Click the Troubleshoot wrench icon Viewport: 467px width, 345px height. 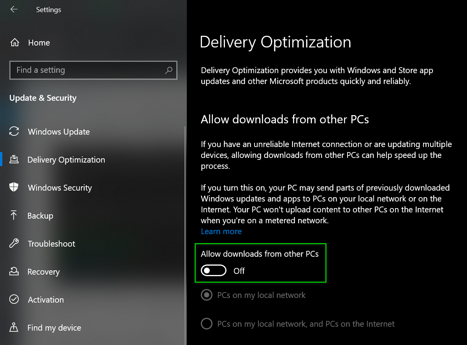pyautogui.click(x=14, y=243)
